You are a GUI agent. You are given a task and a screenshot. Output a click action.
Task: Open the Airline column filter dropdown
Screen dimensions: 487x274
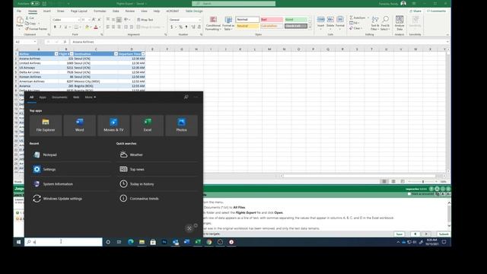pos(56,54)
